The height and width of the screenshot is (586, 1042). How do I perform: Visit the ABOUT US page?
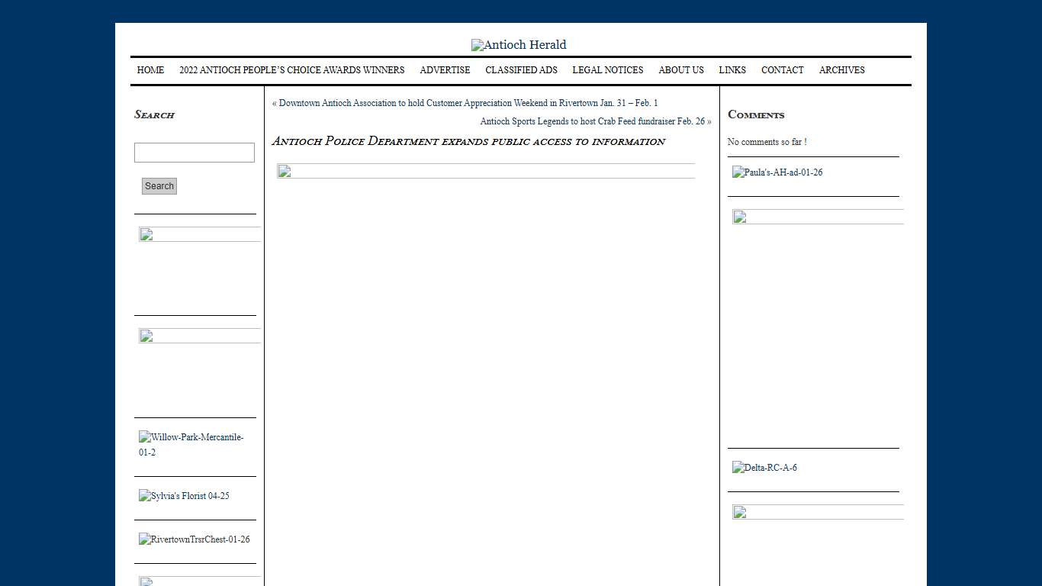tap(680, 70)
